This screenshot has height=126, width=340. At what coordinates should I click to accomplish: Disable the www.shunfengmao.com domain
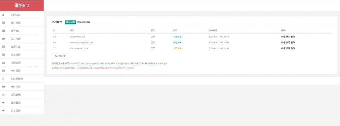(x=288, y=43)
